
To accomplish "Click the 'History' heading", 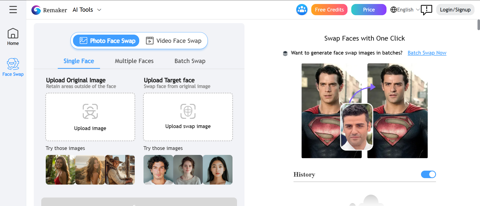I will coord(304,174).
